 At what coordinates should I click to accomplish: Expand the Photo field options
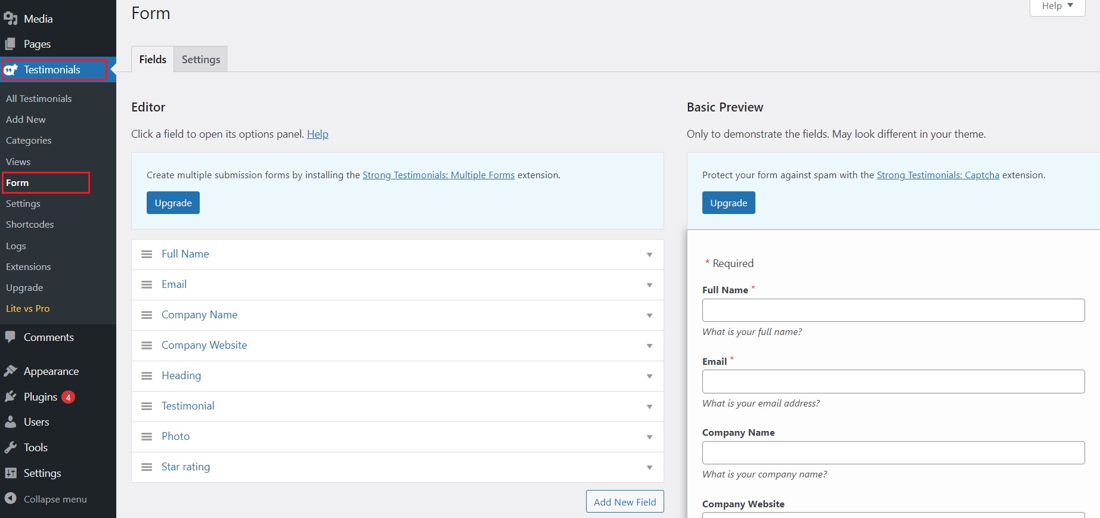point(649,437)
